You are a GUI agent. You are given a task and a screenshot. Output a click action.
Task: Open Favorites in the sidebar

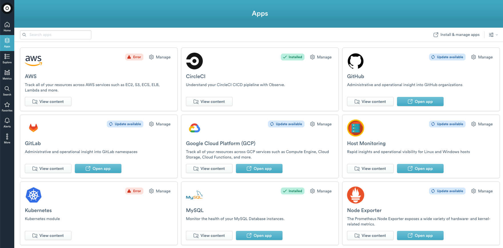[7, 107]
